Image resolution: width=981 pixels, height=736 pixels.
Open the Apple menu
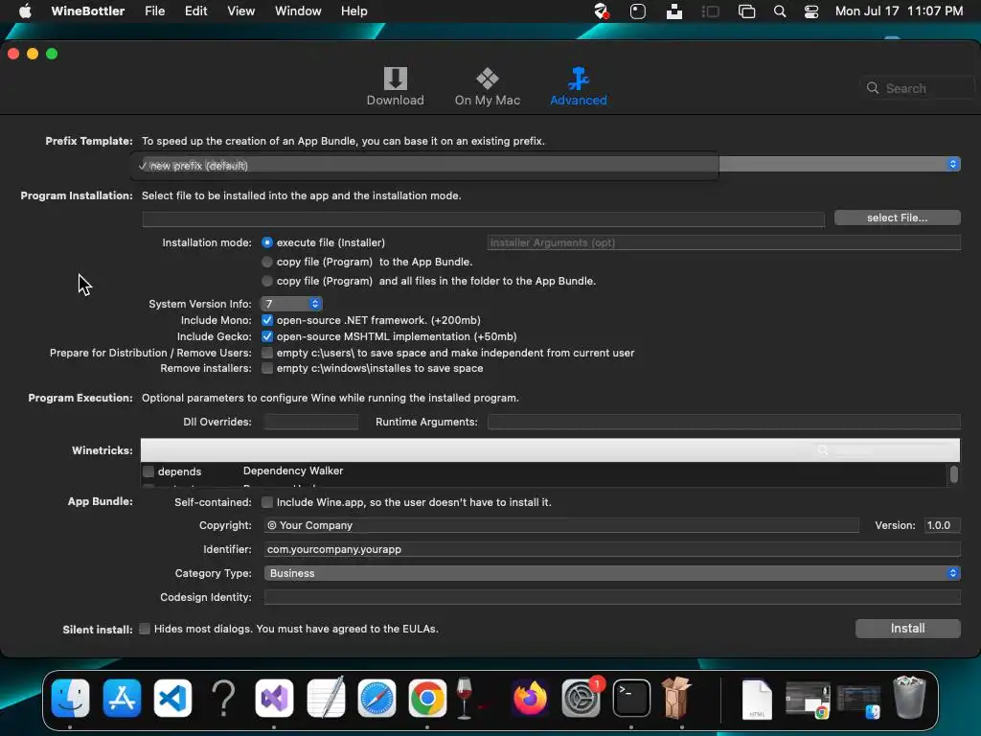[x=25, y=11]
